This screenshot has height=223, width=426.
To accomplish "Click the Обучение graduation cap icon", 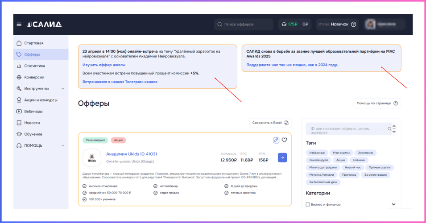I will [x=19, y=134].
